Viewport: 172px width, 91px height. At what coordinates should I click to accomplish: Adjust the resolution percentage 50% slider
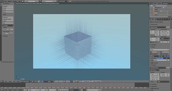tap(155, 35)
